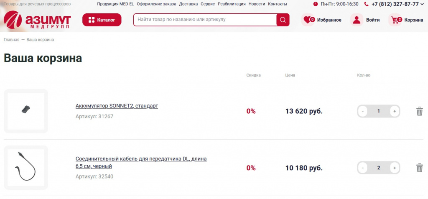Open Реабилитация menu item

(232, 4)
